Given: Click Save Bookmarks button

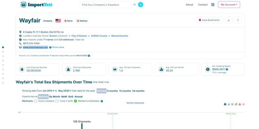Looking at the screenshot, I should pos(209,20).
